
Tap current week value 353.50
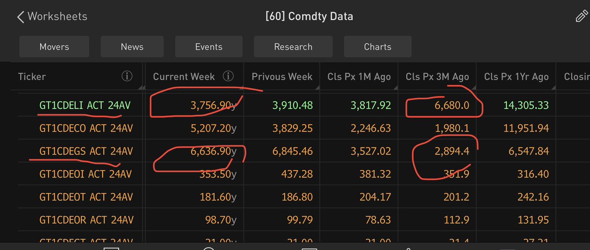(218, 175)
